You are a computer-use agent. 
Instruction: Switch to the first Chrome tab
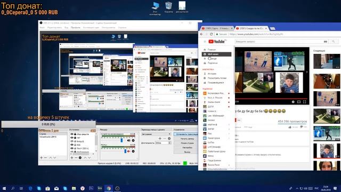point(217,28)
